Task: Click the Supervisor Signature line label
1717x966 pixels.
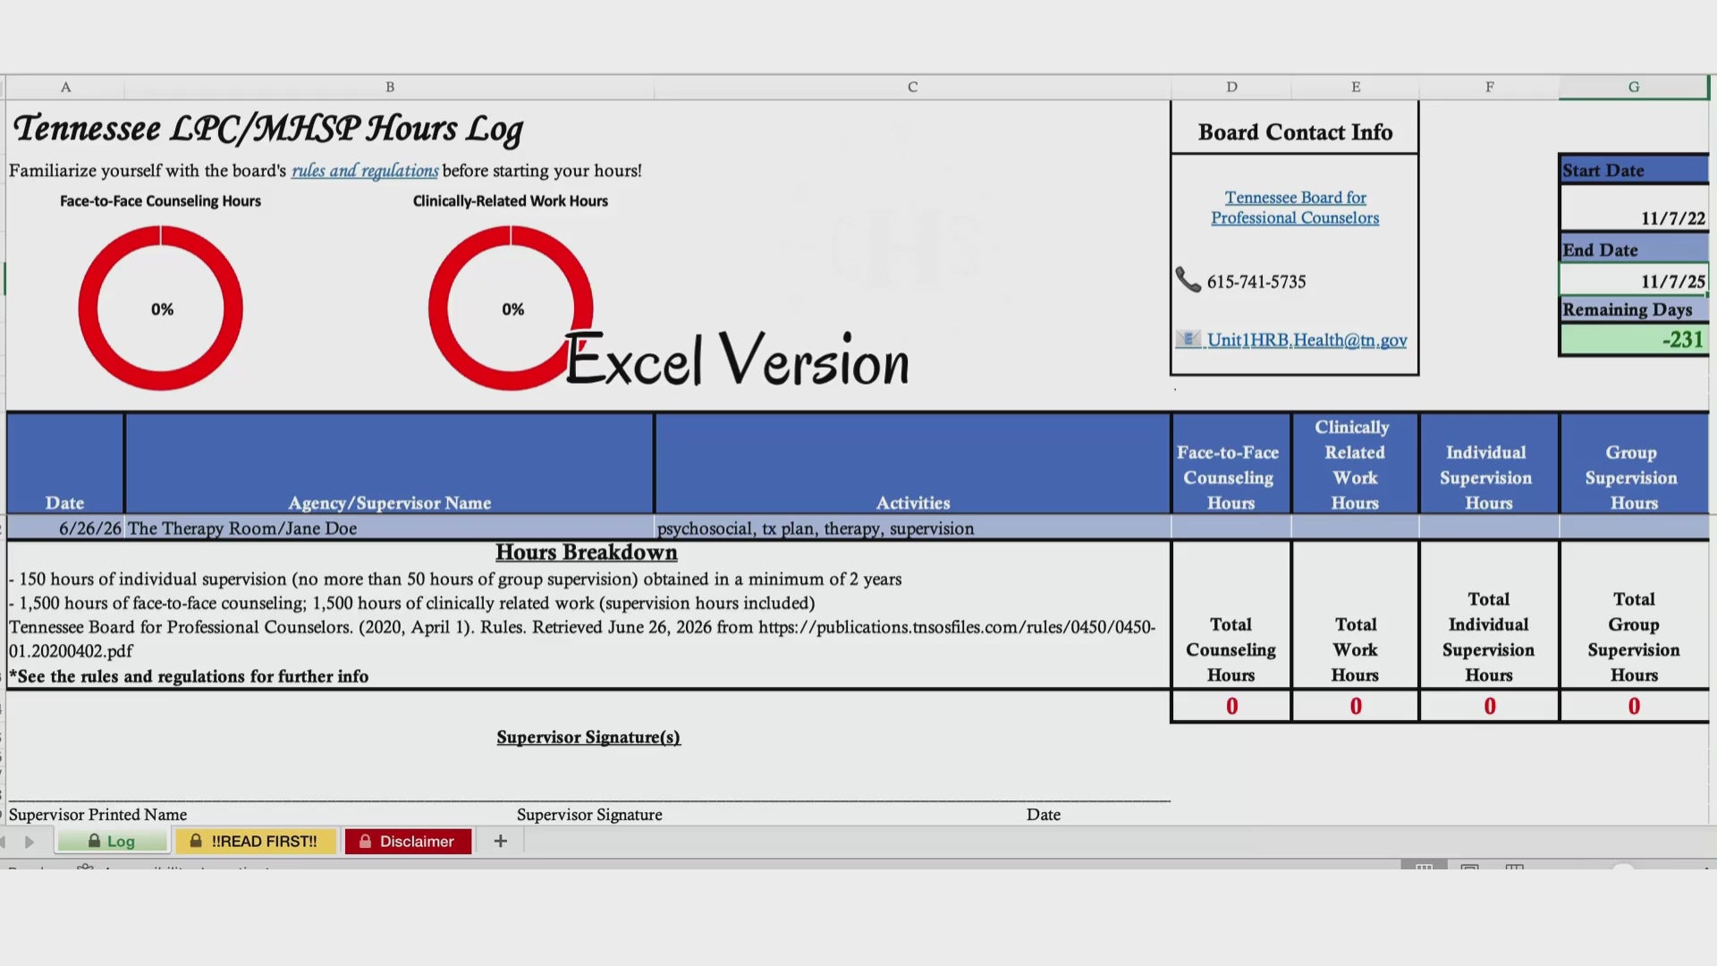Action: click(x=589, y=815)
